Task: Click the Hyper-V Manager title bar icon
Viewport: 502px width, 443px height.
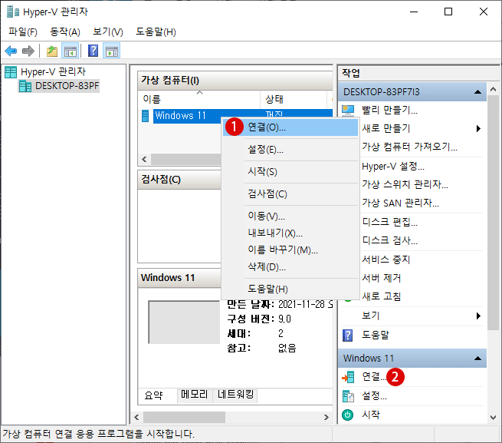Action: (x=13, y=12)
